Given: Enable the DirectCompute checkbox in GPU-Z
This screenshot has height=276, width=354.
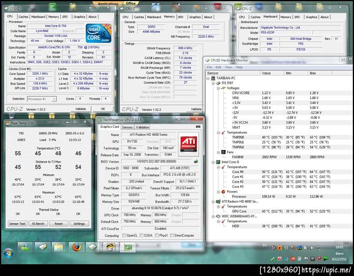Looking at the screenshot, I should point(172,235).
